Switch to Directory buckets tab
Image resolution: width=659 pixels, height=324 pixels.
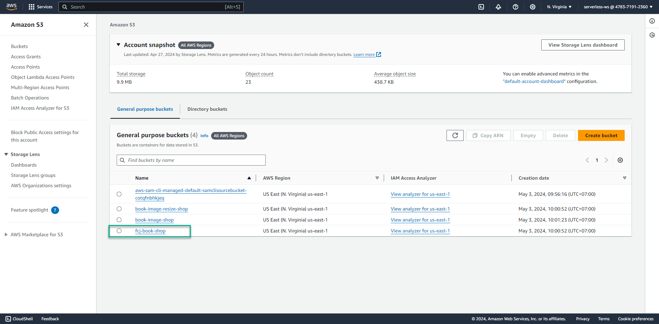click(207, 109)
